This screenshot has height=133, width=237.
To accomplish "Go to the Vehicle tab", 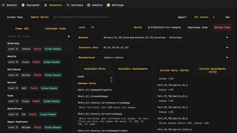I will 95,5.
